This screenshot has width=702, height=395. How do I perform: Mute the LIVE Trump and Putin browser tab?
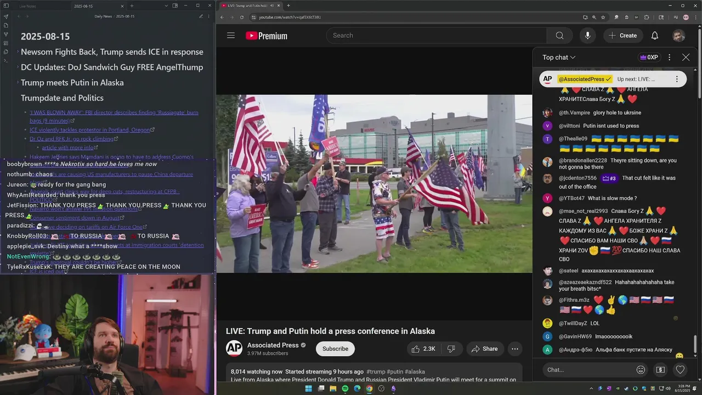271,5
